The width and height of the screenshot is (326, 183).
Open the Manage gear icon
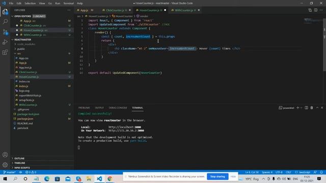(5, 165)
